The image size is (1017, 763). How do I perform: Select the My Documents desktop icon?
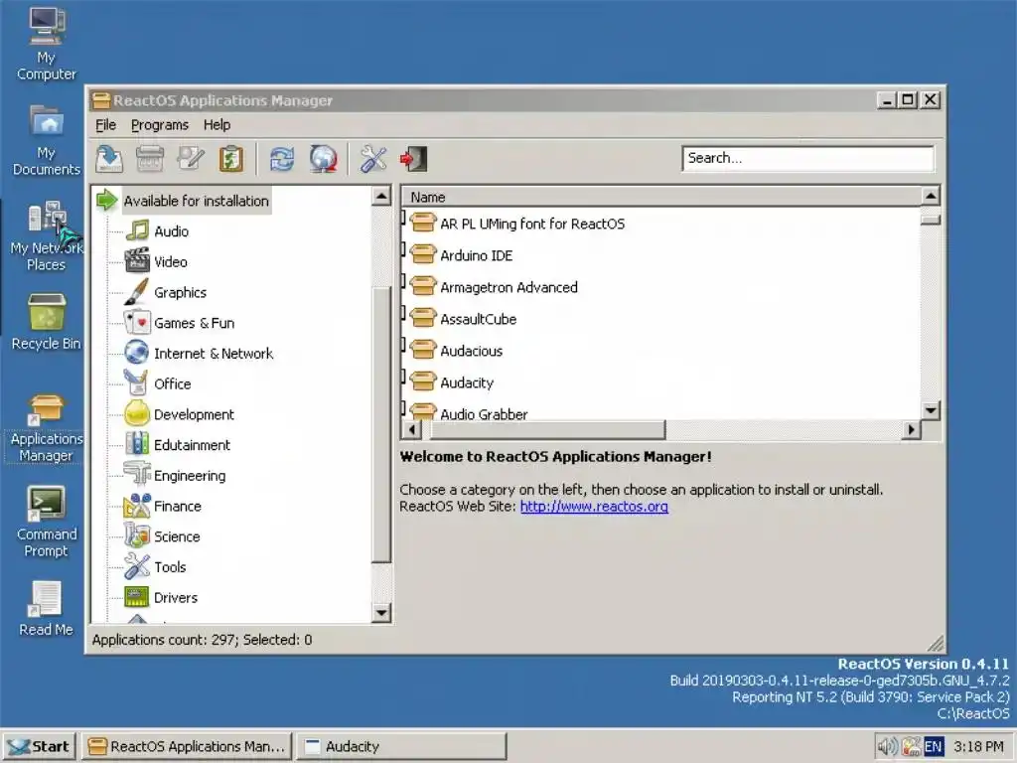pos(46,140)
